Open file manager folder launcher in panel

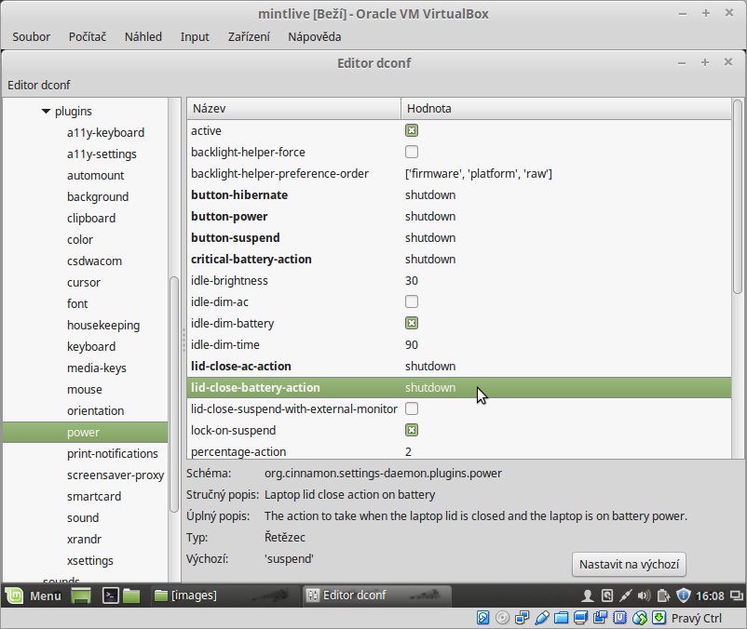(131, 596)
